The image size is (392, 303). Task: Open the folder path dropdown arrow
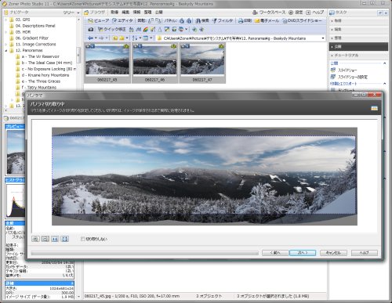point(323,38)
